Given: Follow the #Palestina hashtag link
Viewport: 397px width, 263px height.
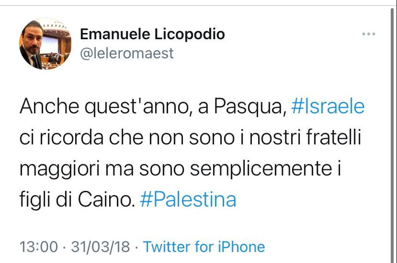Looking at the screenshot, I should coord(188,199).
